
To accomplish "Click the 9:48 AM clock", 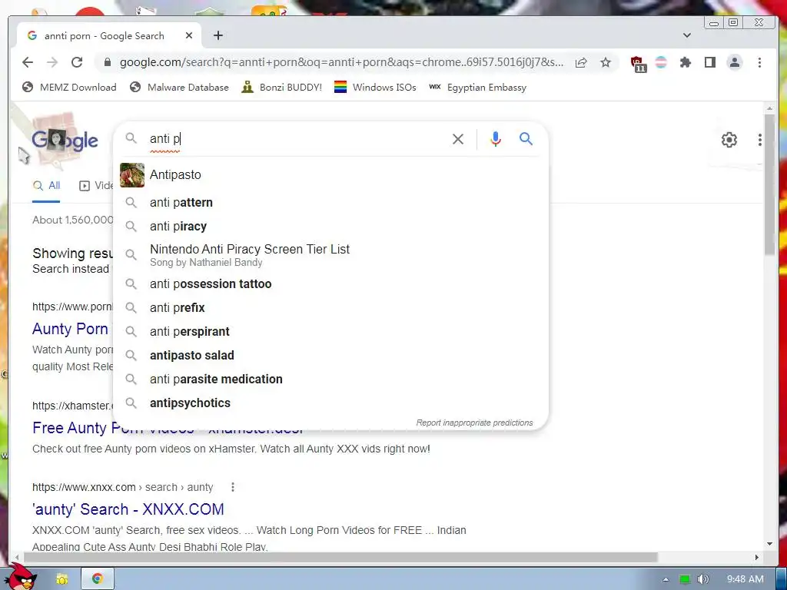I will [745, 579].
